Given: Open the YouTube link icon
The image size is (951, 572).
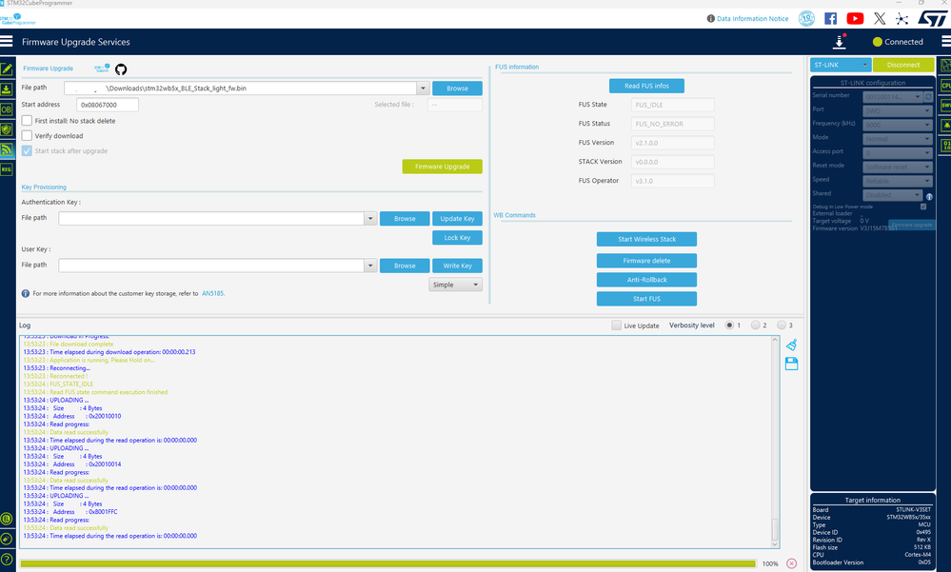Looking at the screenshot, I should (855, 18).
